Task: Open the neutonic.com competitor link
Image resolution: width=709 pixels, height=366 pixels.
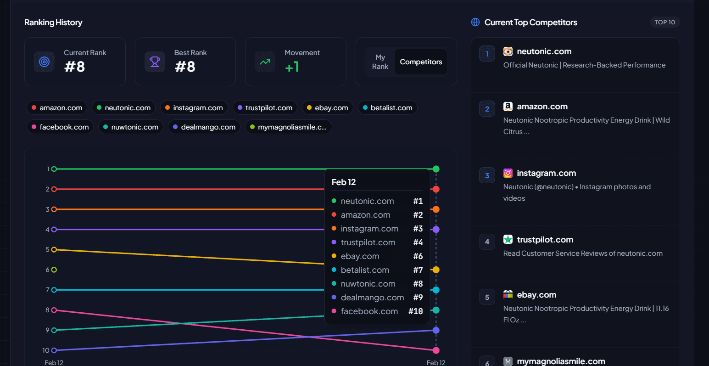Action: (x=544, y=51)
